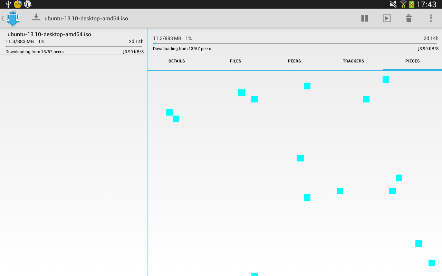Tap the muted sound icon in the status bar
This screenshot has height=276, width=442.
393,4
